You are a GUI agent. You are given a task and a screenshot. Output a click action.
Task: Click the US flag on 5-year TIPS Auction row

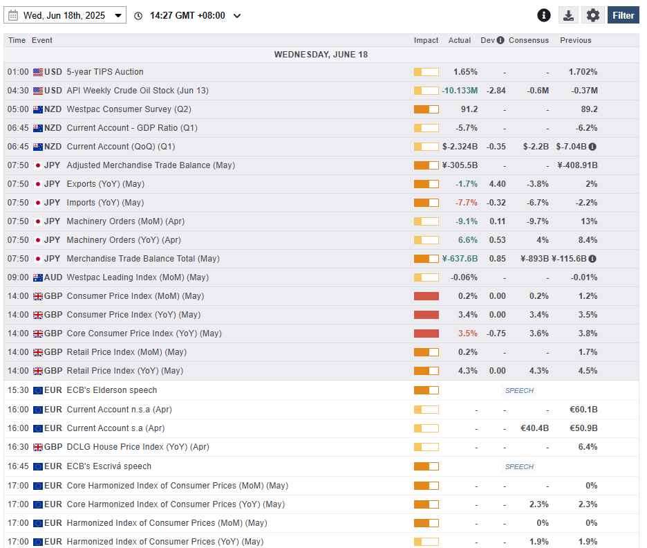38,72
